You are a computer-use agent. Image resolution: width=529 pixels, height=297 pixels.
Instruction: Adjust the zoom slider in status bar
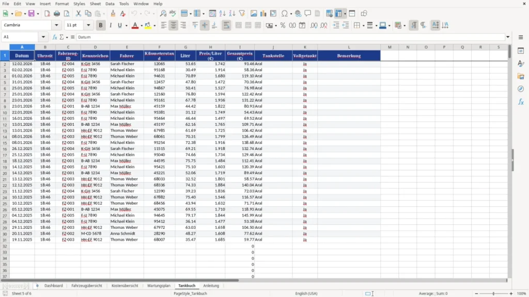493,293
